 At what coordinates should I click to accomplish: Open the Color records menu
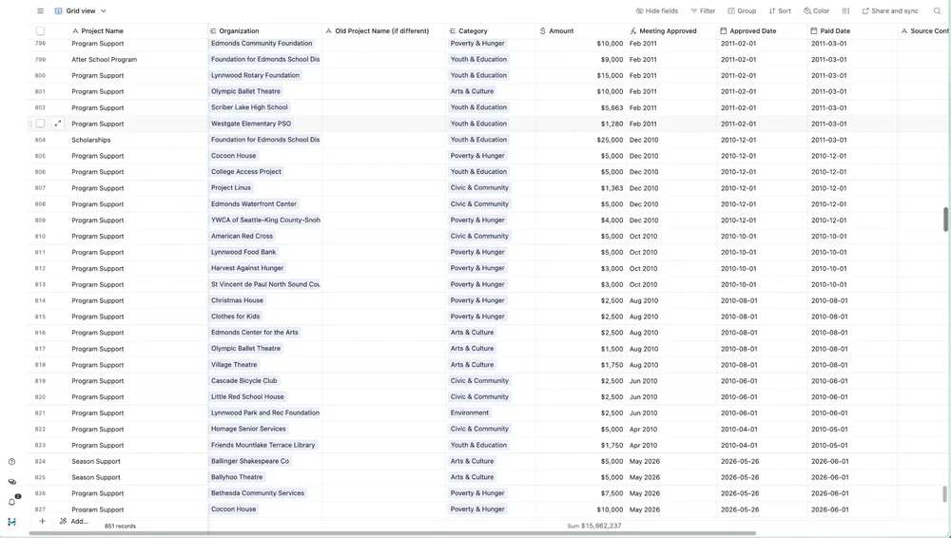pos(816,10)
